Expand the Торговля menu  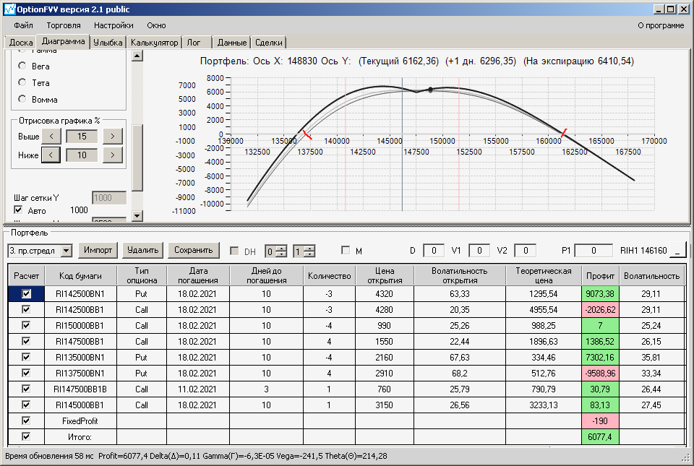pos(64,25)
